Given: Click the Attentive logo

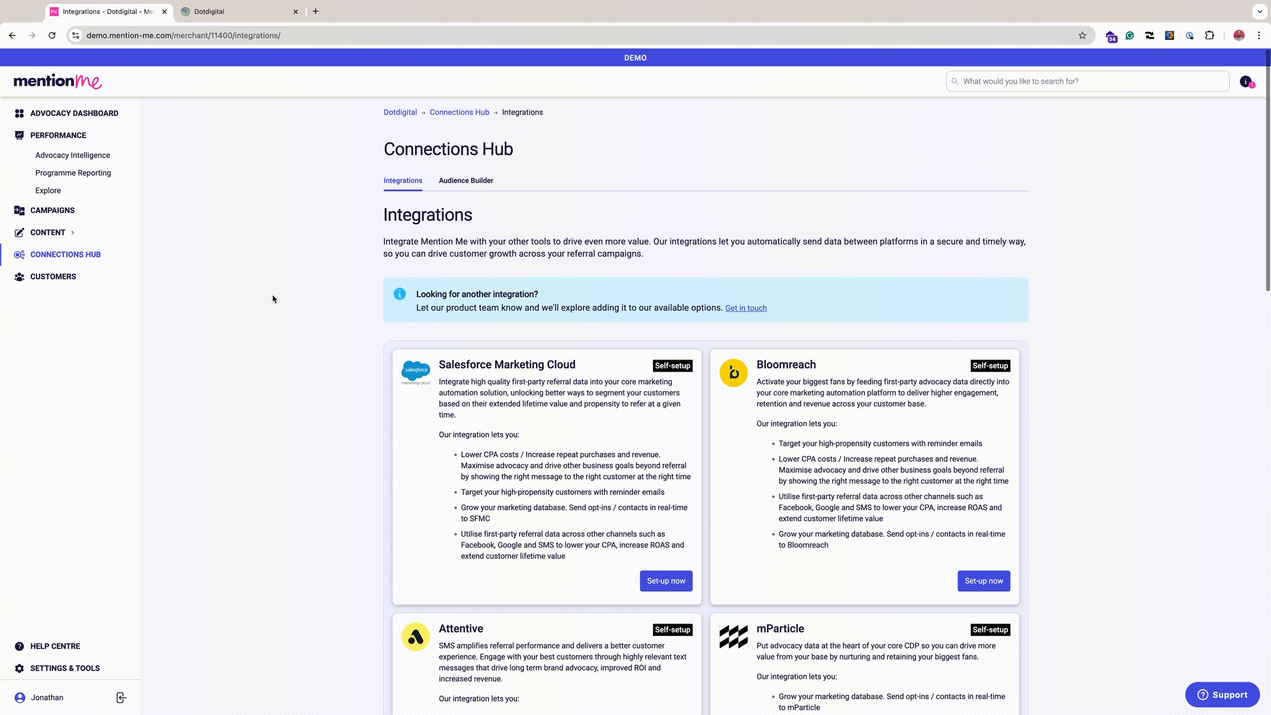Looking at the screenshot, I should tap(416, 637).
